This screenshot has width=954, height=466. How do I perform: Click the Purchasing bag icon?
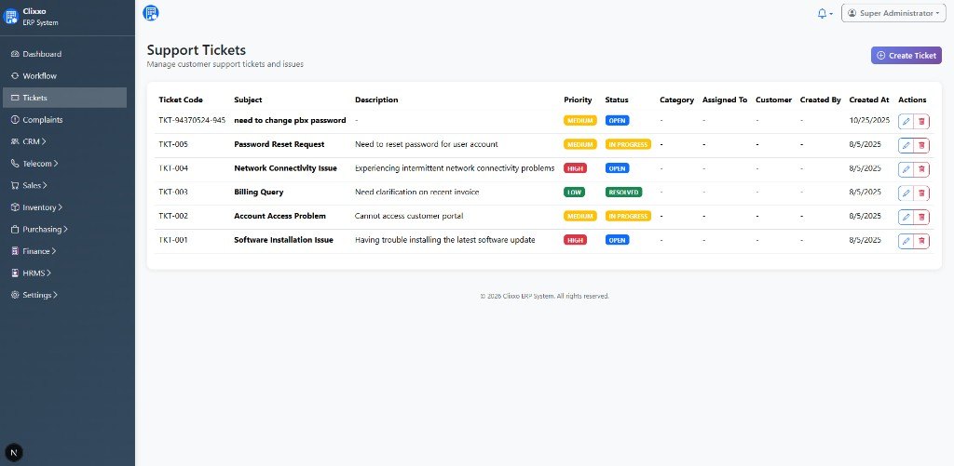(15, 230)
